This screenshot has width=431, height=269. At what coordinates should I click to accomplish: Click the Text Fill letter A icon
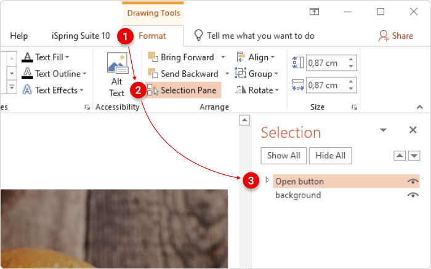click(x=27, y=57)
